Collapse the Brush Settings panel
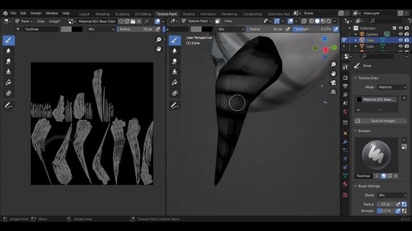 click(355, 186)
